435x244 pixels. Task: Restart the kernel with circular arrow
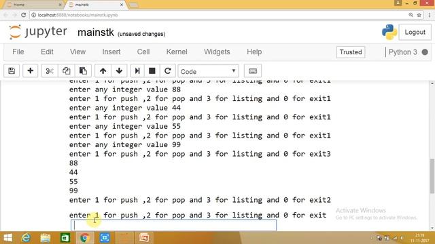[x=168, y=70]
